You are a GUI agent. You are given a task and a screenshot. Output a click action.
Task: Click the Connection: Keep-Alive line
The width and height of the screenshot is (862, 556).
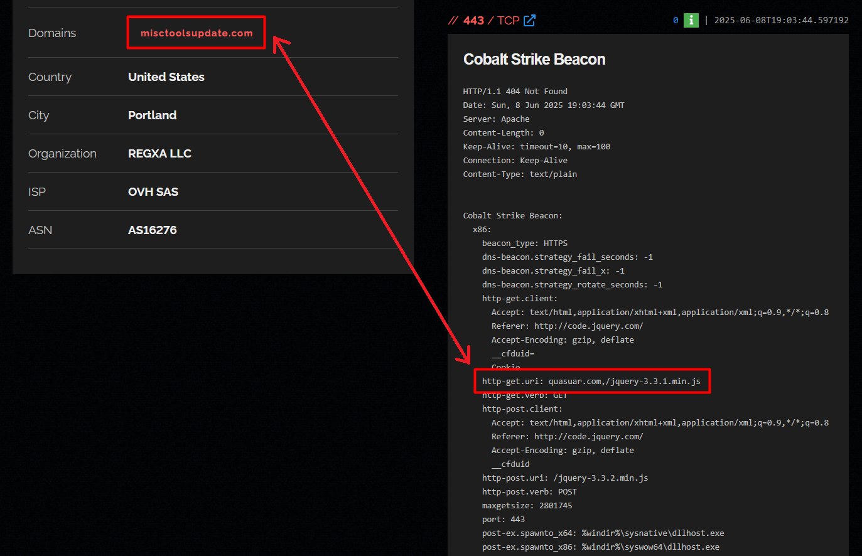tap(515, 161)
